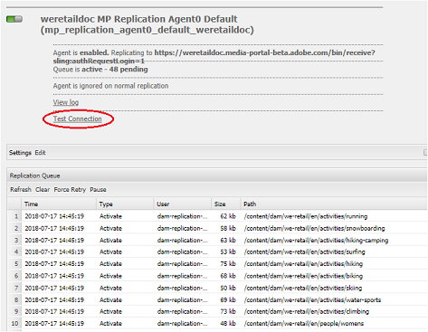
Task: Click row number 10 in queue
Action: (14, 324)
